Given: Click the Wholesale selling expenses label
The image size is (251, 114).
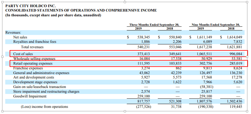Looking at the screenshot, I should point(34,58).
